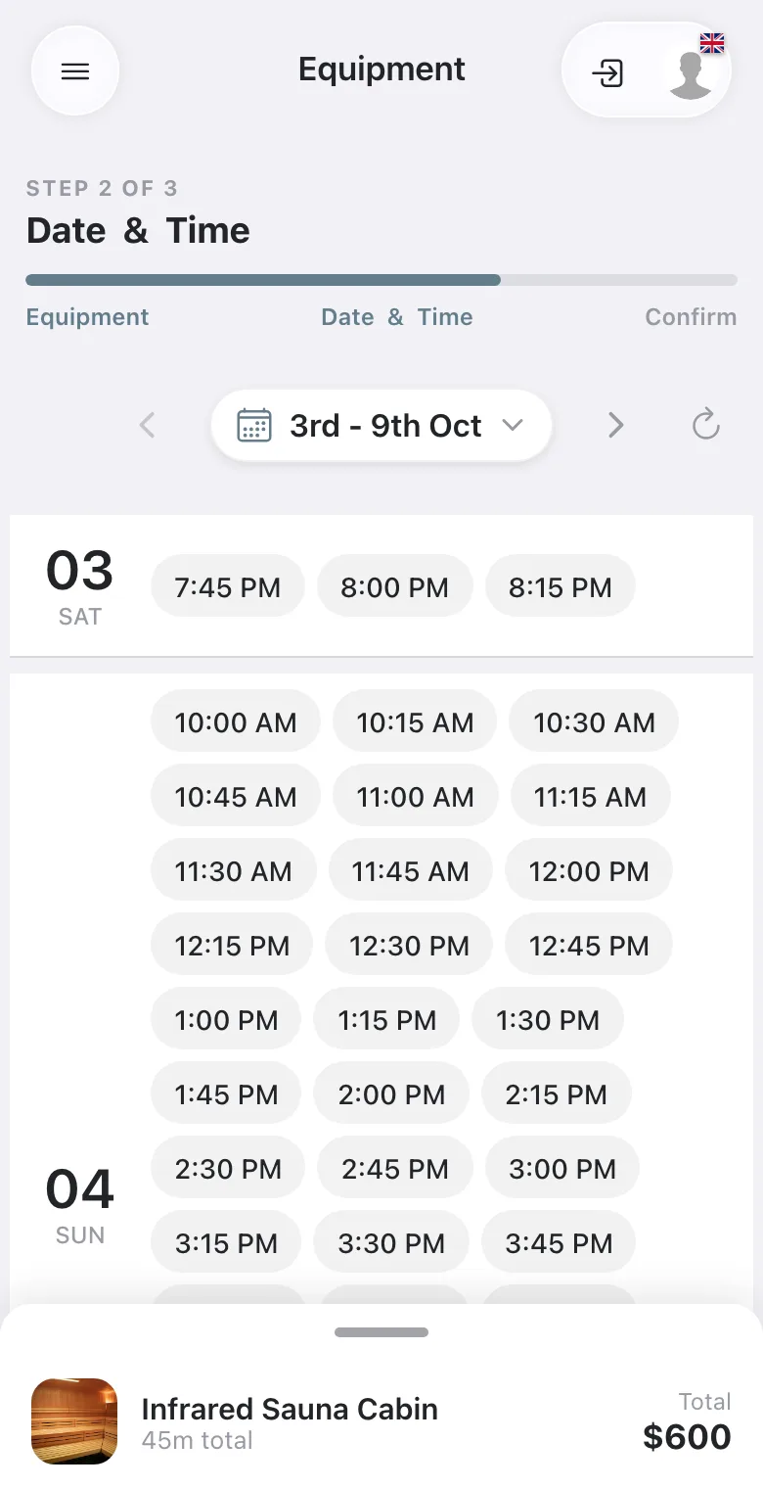The image size is (763, 1488).
Task: Open the hamburger menu
Action: [75, 71]
